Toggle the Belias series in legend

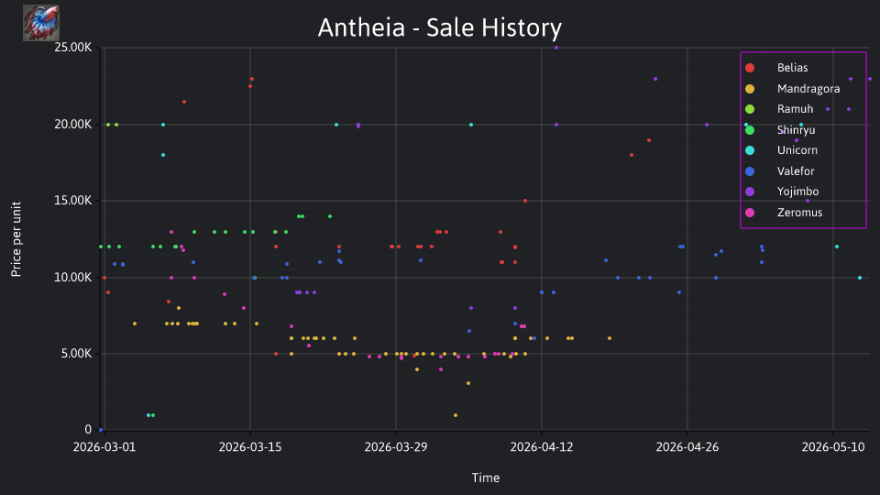(792, 68)
